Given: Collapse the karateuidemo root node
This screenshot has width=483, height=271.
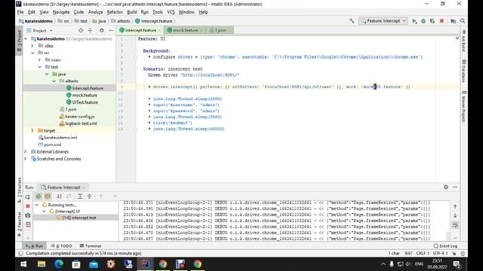Looking at the screenshot, I should tap(26, 38).
